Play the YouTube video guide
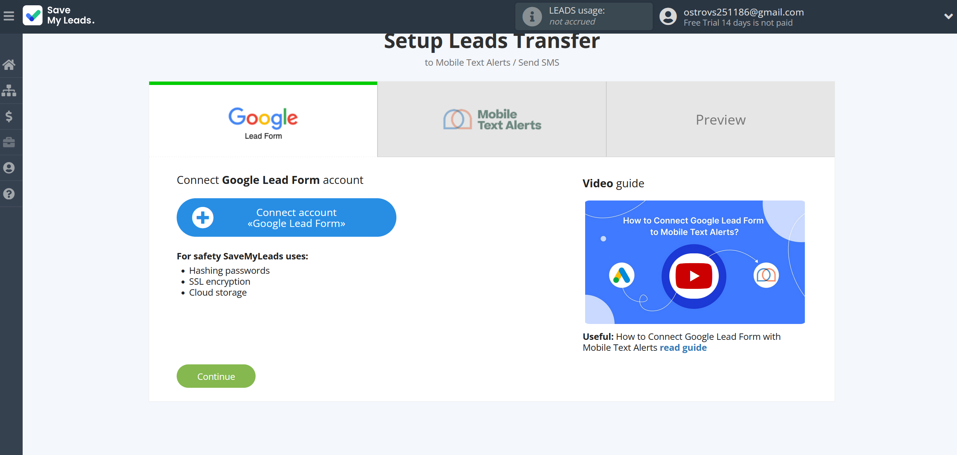The height and width of the screenshot is (455, 957). click(x=694, y=276)
